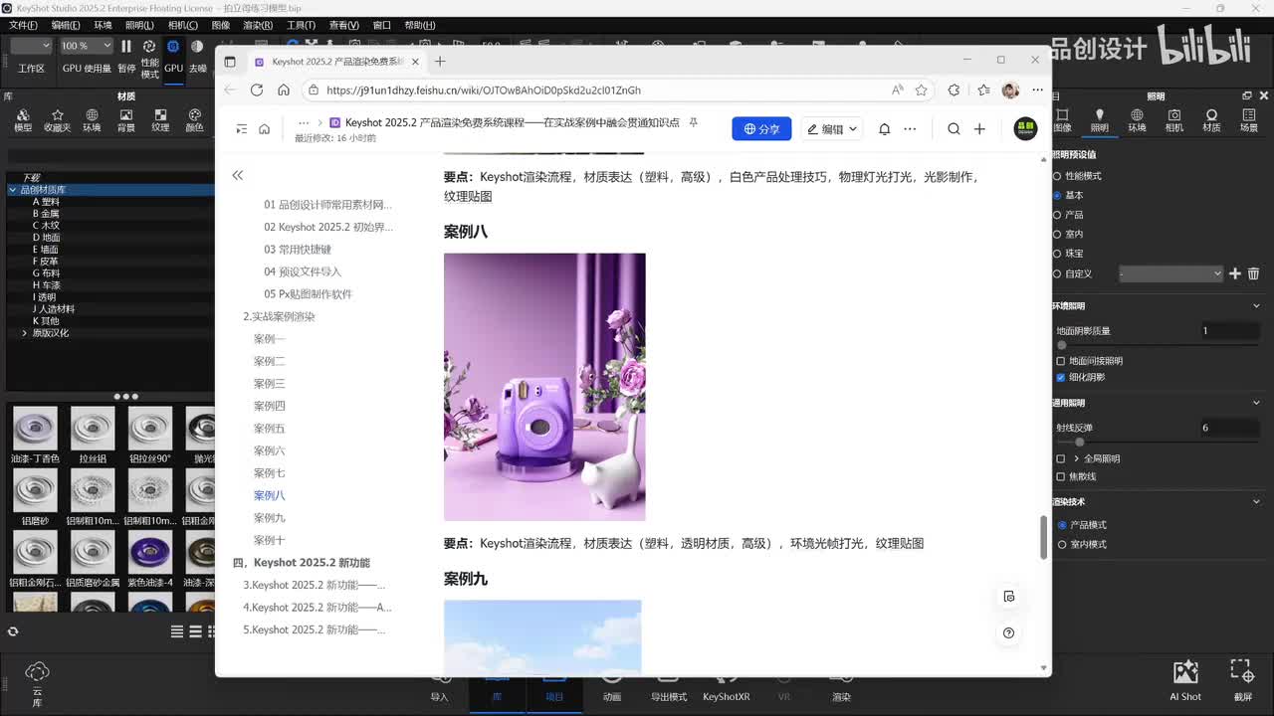Open Feishu notifications bell
1274x716 pixels.
point(884,128)
